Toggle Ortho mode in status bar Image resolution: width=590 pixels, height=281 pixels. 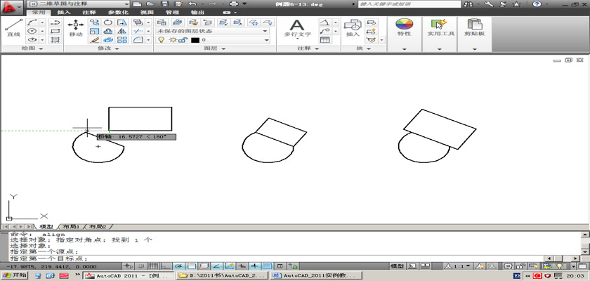coord(166,266)
